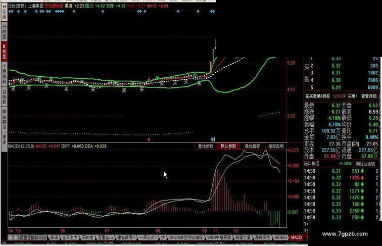Viewport: 382px width, 246px height.
Task: Select the 抄 indicator tab
Action: click(163, 237)
